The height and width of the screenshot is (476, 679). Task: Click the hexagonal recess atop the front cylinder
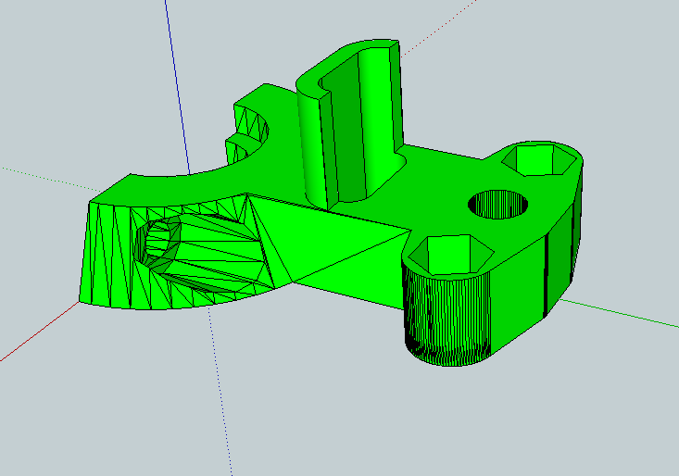451,255
